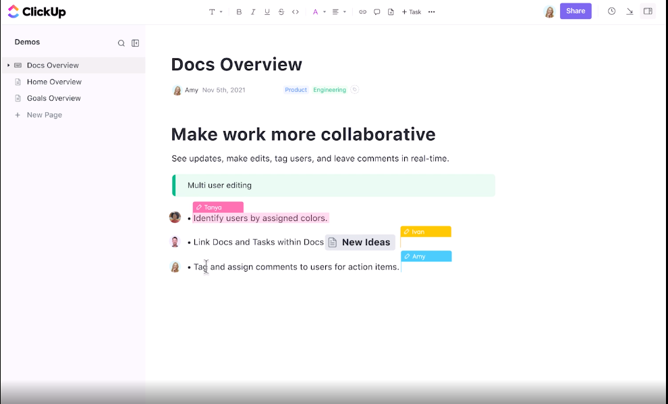Open the text color A tool
Screen dimensions: 668x404
click(x=315, y=12)
